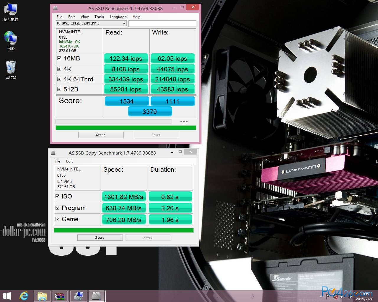378x302 pixels.
Task: Uncheck the ISO copy test checkbox
Action: [x=58, y=196]
